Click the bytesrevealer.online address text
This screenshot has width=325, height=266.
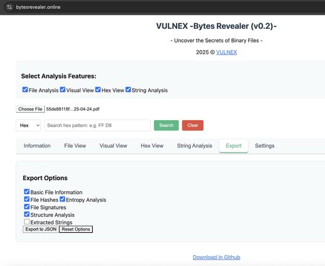38,7
